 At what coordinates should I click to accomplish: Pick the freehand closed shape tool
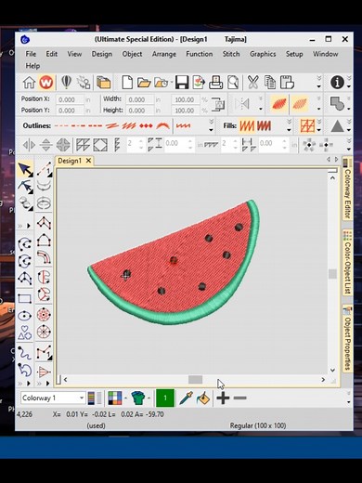(25, 370)
